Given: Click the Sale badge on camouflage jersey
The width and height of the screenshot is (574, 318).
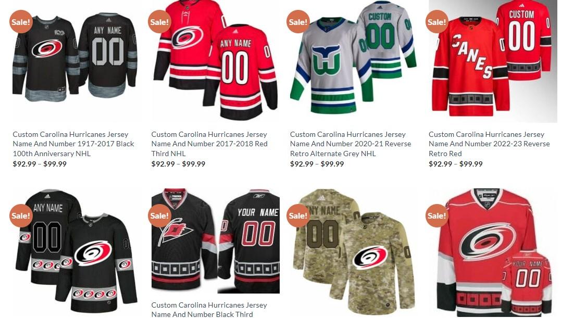Looking at the screenshot, I should point(298,215).
